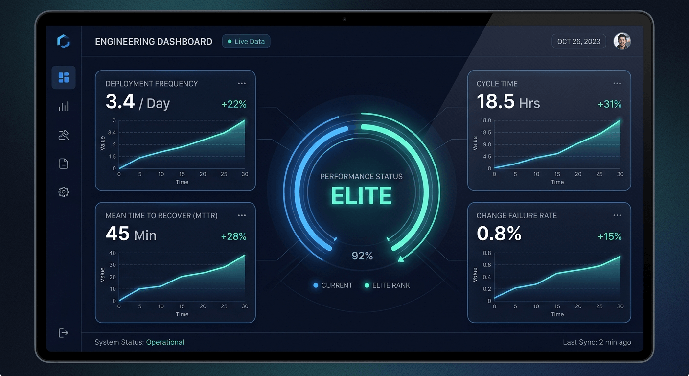Toggle the ELITE RANK legend item

tap(387, 285)
